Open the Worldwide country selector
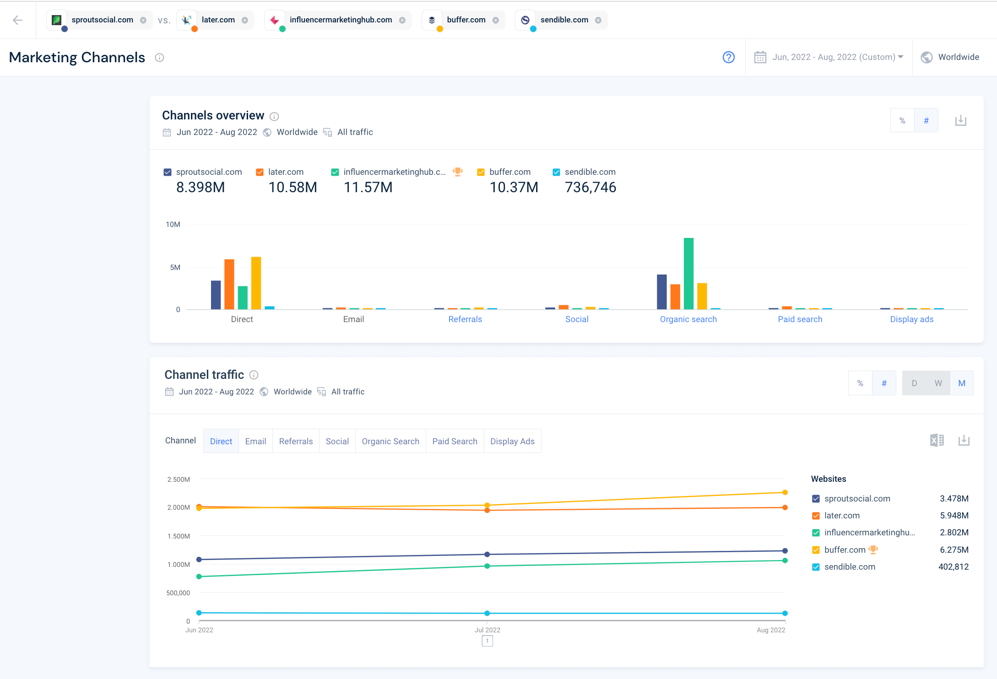The width and height of the screenshot is (997, 679). coord(950,57)
